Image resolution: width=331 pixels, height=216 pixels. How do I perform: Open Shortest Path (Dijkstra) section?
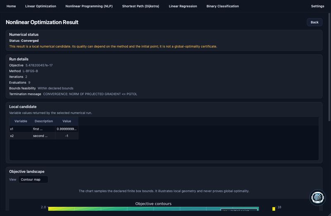pos(141,6)
